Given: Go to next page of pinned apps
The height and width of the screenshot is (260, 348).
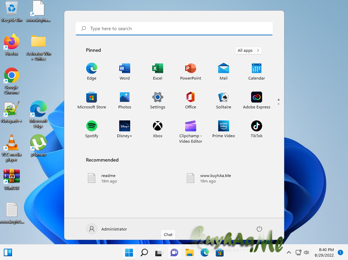Looking at the screenshot, I should click(x=279, y=104).
